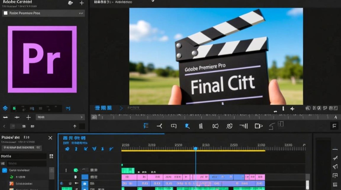
Task: Click the blue chevron below the video preview
Action: coord(121,108)
